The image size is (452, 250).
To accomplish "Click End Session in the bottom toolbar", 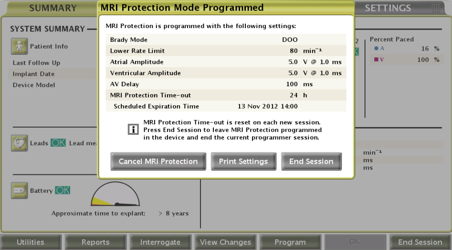I will coord(420,242).
